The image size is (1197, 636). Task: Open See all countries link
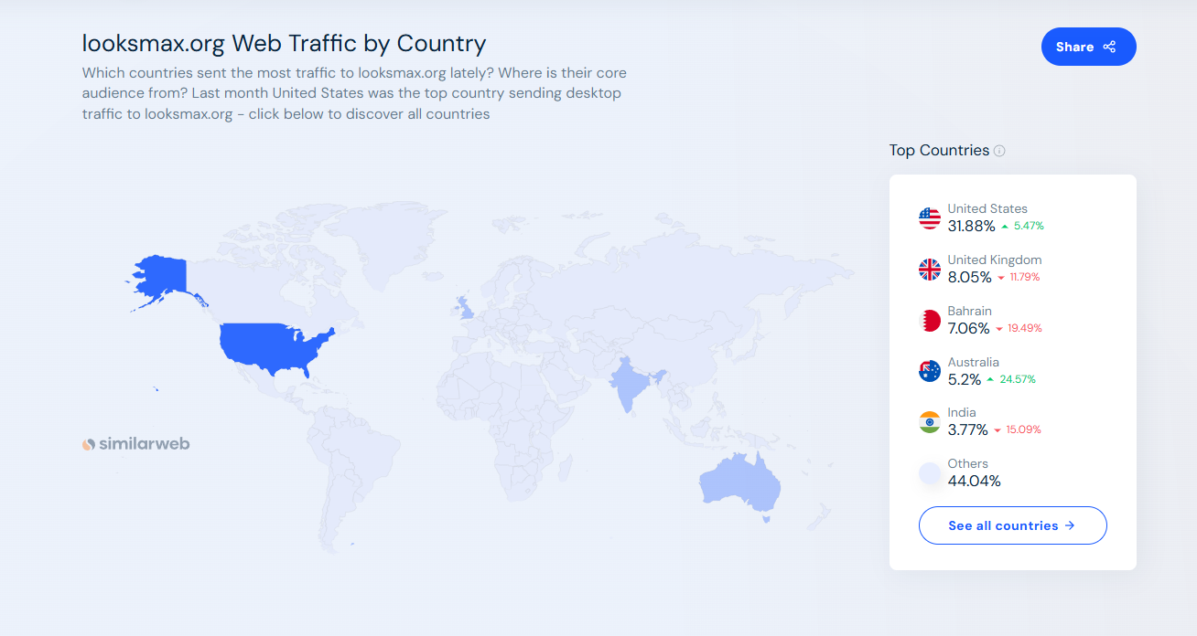[x=1012, y=525]
